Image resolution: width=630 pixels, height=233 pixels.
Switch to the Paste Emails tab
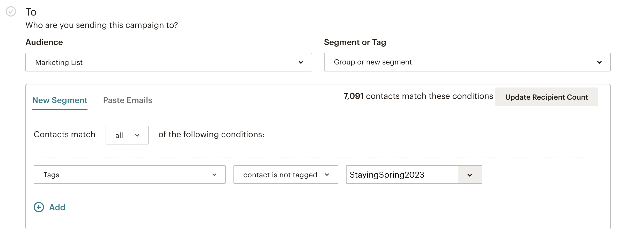pos(128,100)
